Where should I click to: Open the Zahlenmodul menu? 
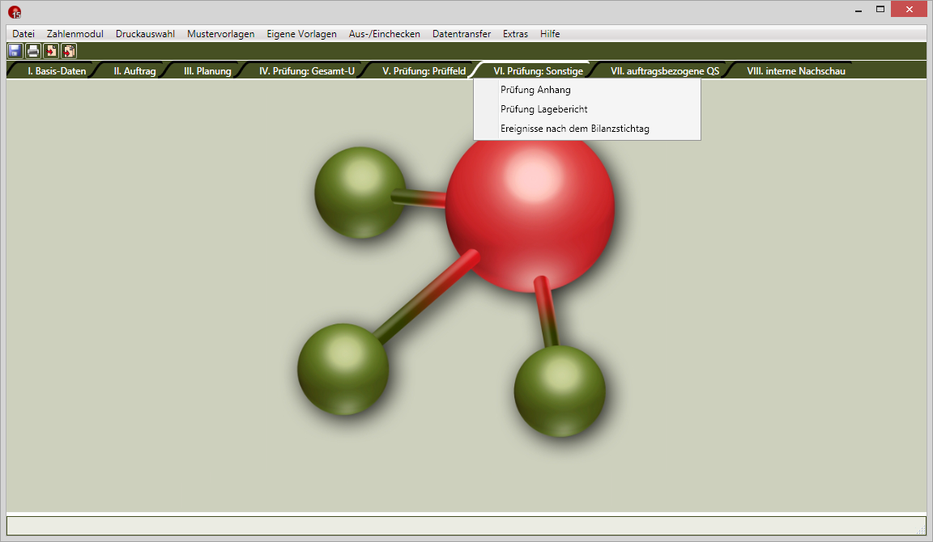coord(75,34)
